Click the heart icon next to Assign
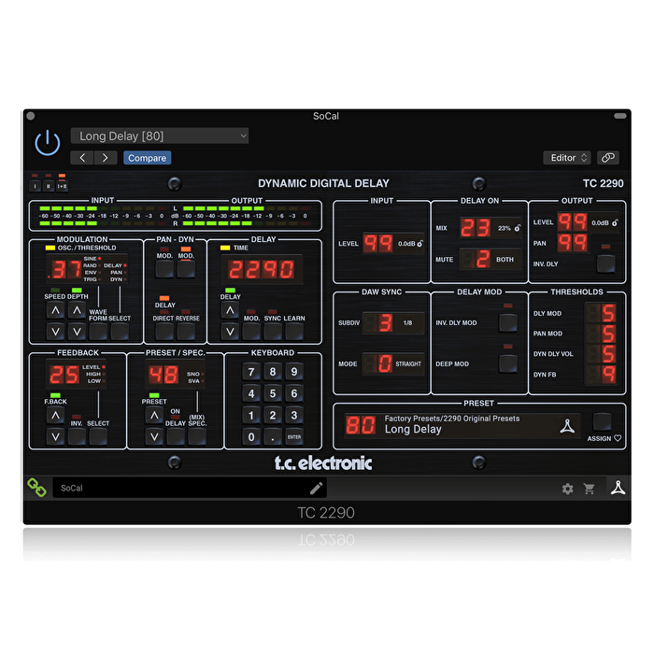Viewport: 654px width, 654px height. pyautogui.click(x=618, y=438)
